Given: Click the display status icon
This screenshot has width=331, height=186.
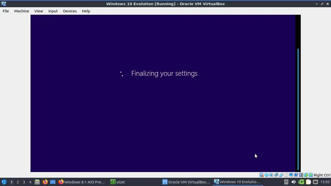Looking at the screenshot, I should tap(291, 175).
